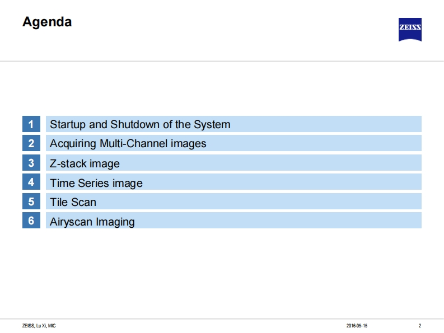Navigate to Airyscan Imaging section
This screenshot has width=444, height=333.
coord(92,222)
